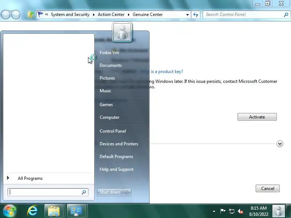This screenshot has width=291, height=218.
Task: Click Action Center breadcrumb
Action: (111, 15)
